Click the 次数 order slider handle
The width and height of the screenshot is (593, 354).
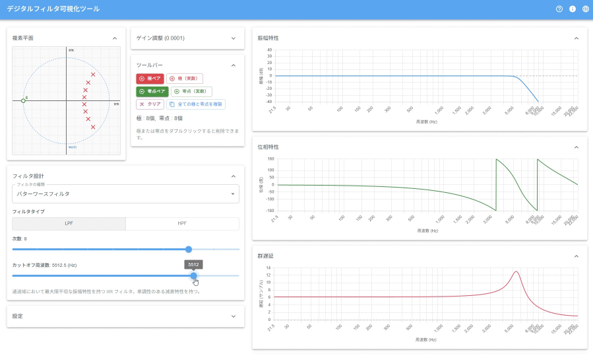pos(189,249)
